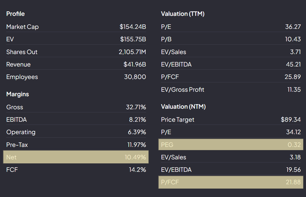This screenshot has height=197, width=306.
Task: Click the Margins section heading
Action: pos(17,94)
